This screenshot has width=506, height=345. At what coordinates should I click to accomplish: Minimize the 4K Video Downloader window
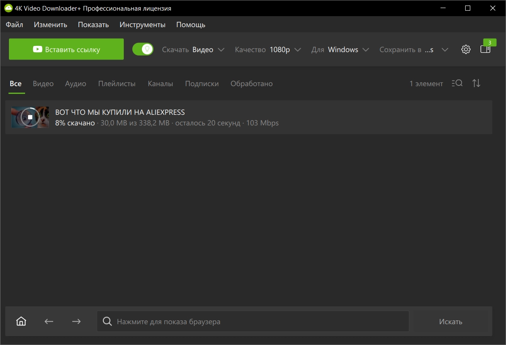(x=443, y=8)
